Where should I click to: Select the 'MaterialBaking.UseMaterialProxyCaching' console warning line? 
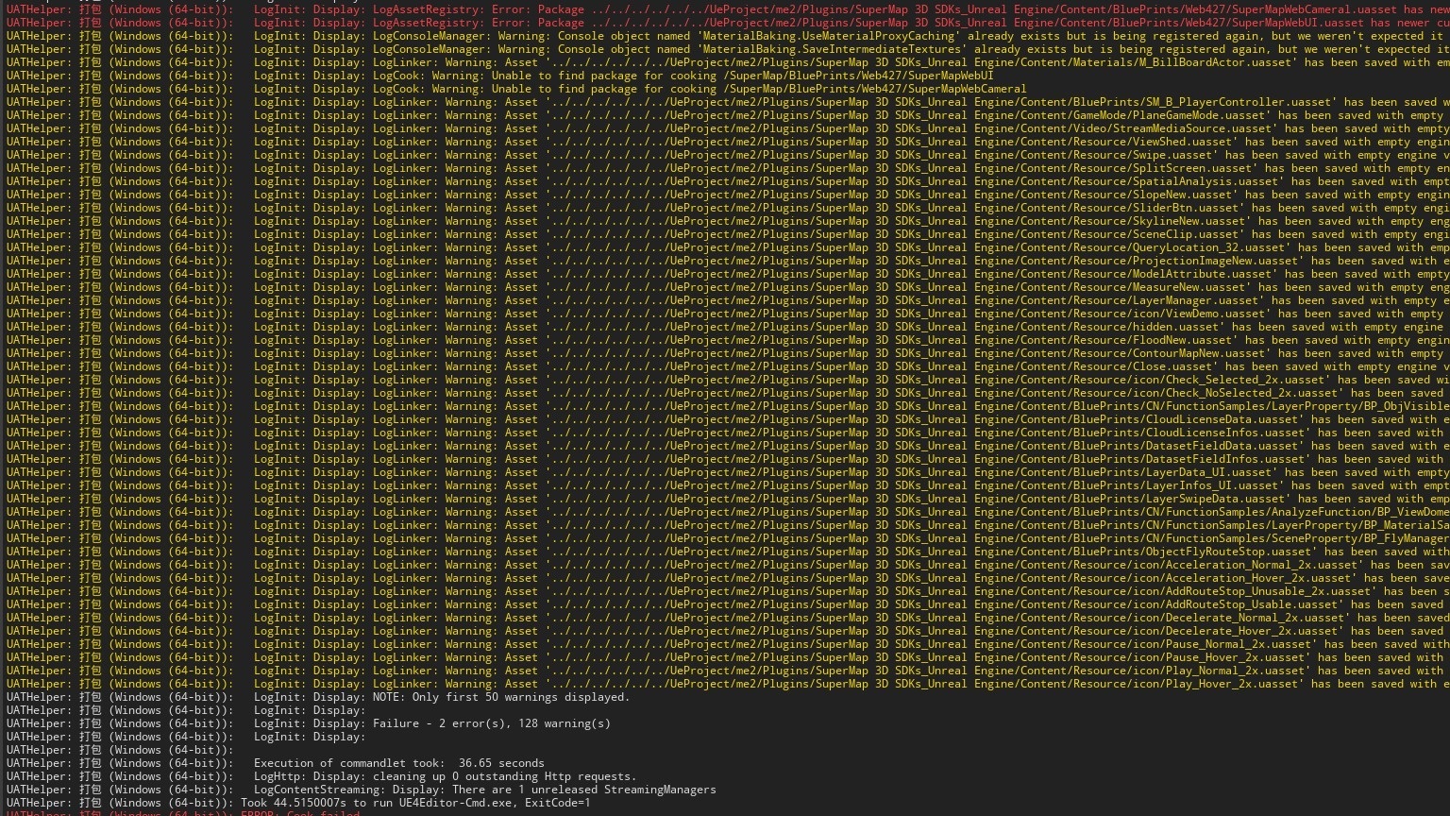coord(728,36)
